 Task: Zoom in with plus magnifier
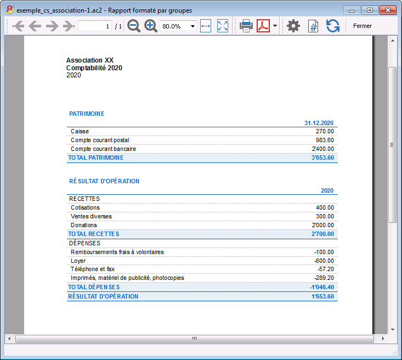[150, 26]
